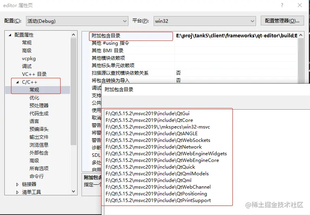
Task: Select the 预处理器 tree item
Action: tap(39, 105)
